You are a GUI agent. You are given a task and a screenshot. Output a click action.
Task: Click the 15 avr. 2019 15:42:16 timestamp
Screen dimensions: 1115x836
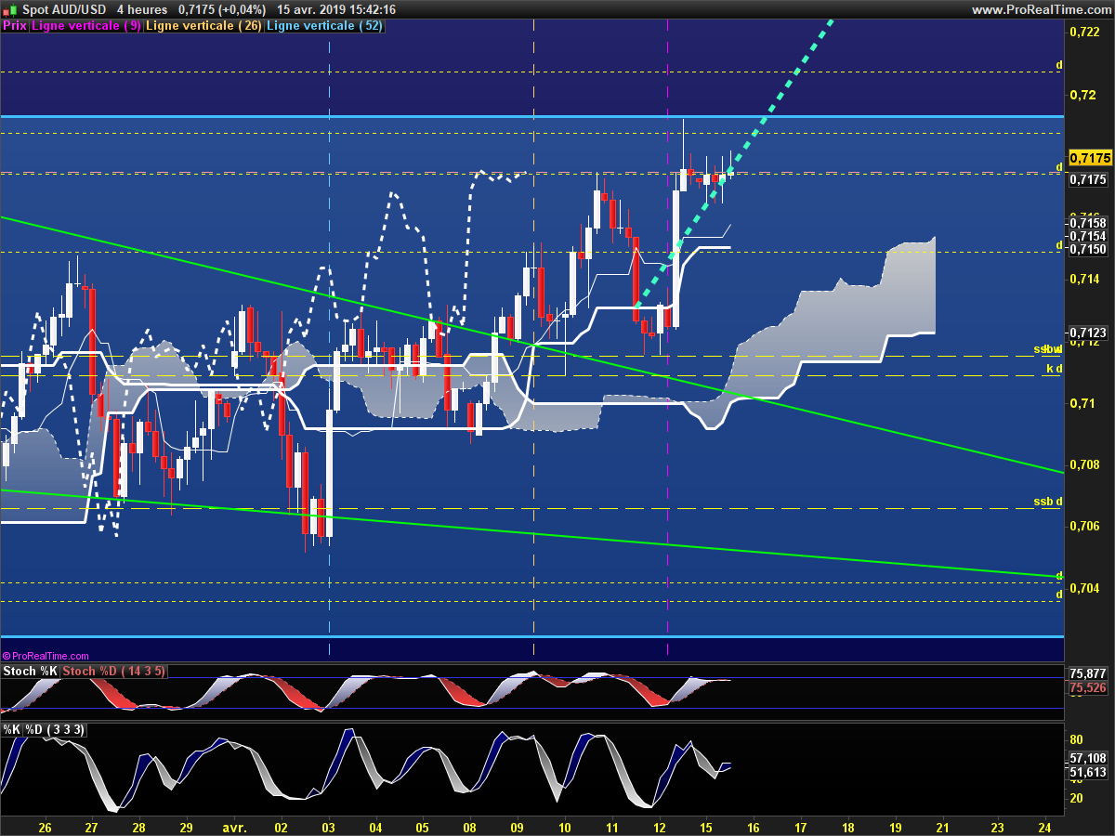click(x=337, y=9)
